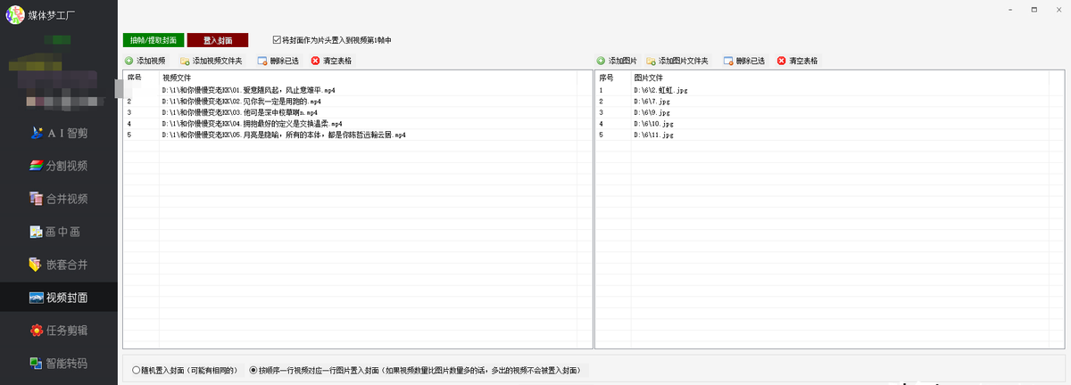Click the 视频文件 column header

368,78
